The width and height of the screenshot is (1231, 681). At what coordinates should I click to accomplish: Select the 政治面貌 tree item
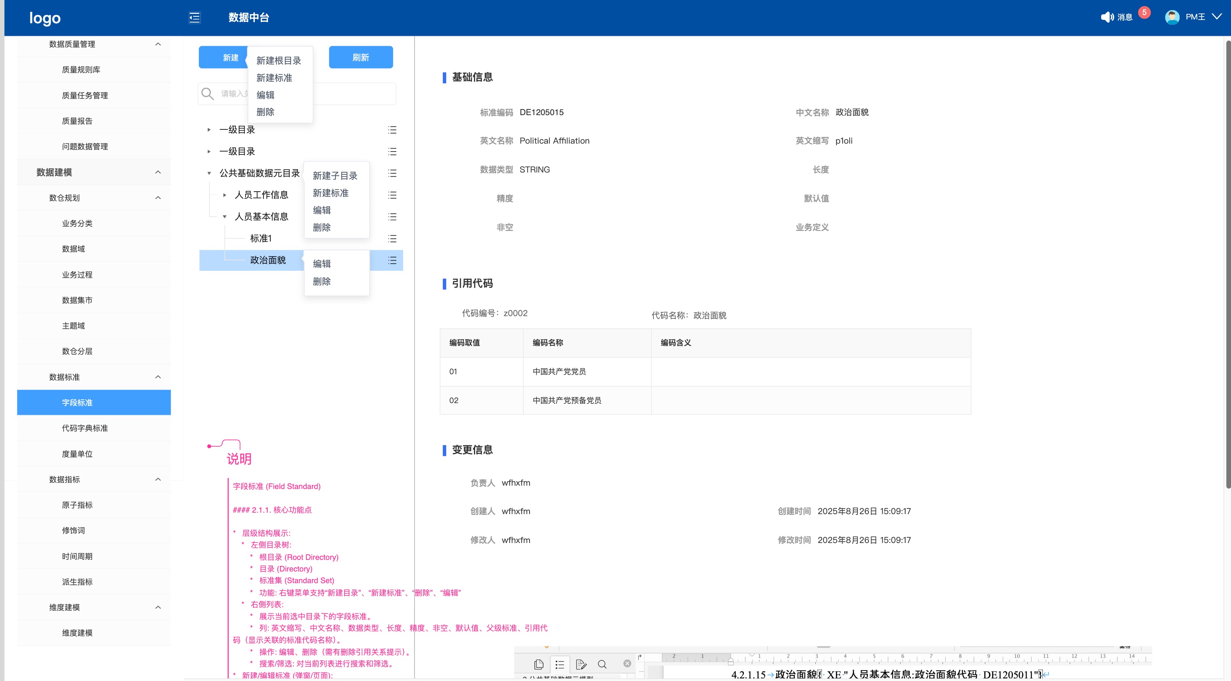[268, 260]
